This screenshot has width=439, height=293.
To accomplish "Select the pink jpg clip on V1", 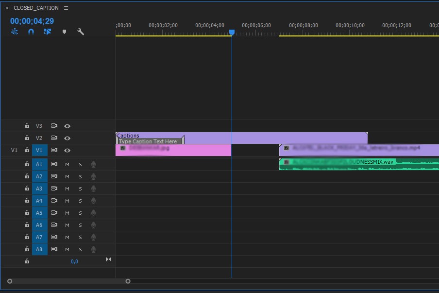I will [x=173, y=150].
